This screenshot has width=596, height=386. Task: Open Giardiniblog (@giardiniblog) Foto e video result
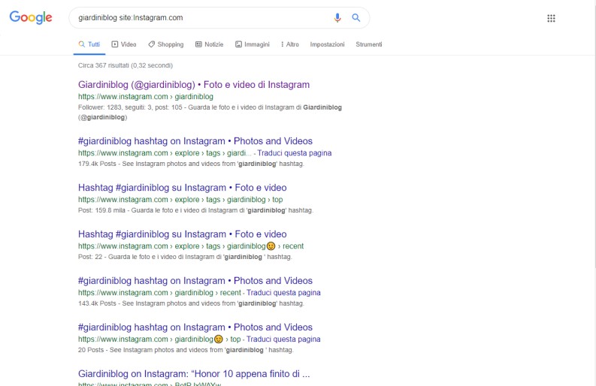[x=194, y=84]
